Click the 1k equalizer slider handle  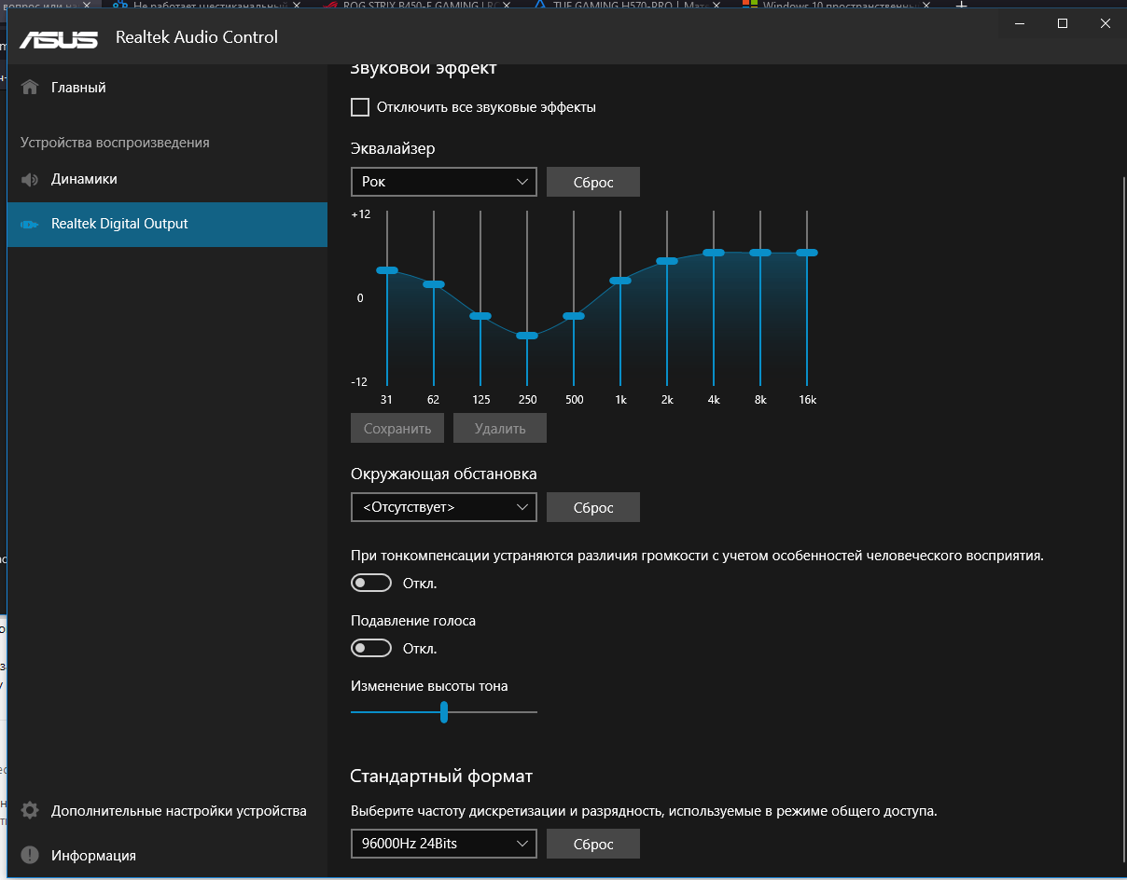620,281
